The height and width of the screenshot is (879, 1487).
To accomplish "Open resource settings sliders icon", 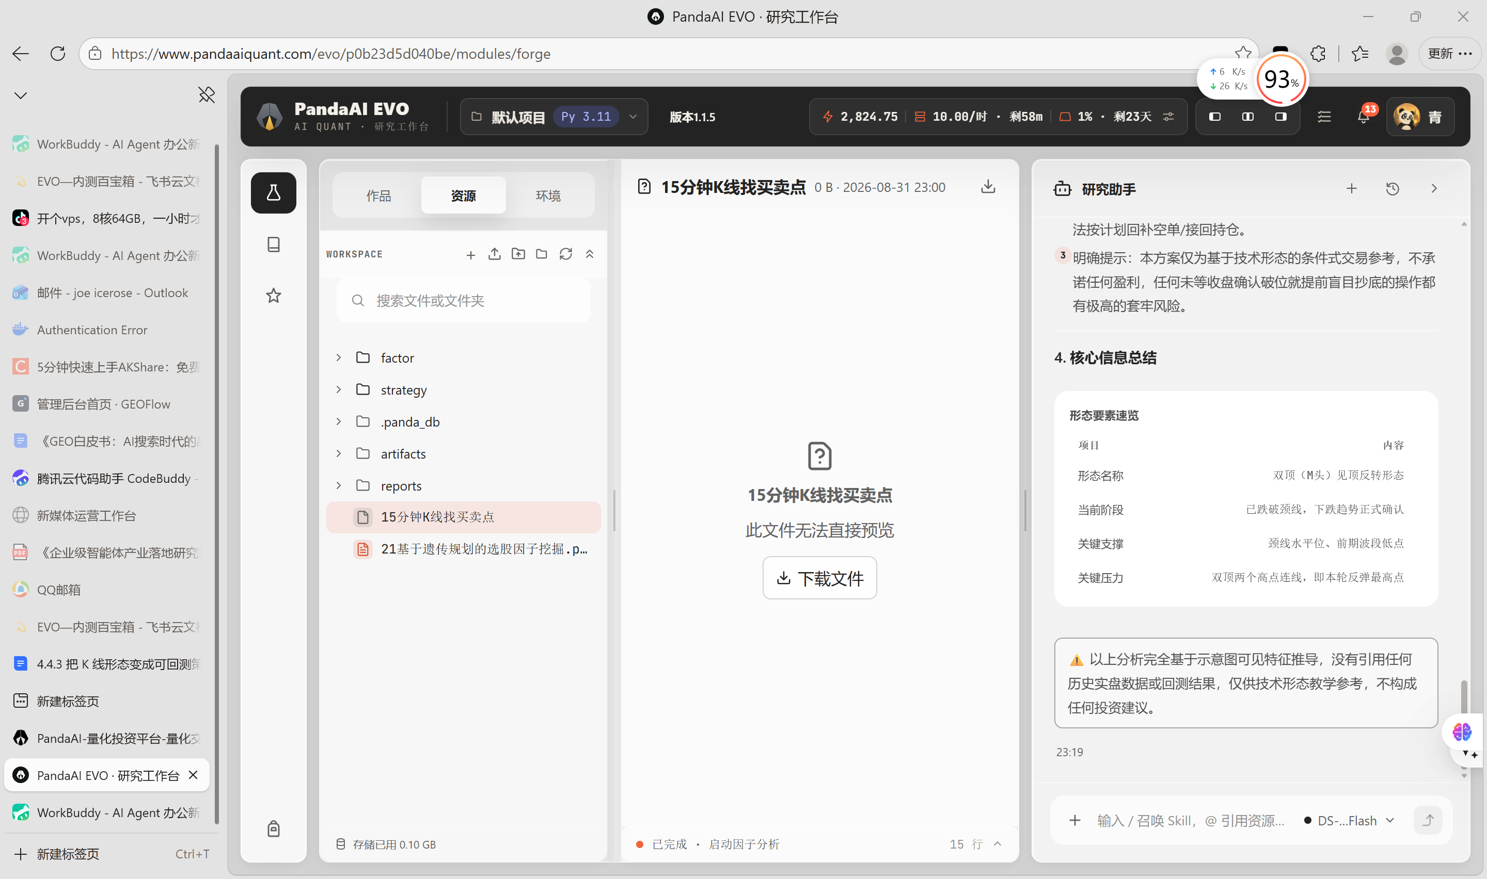I will [x=1168, y=117].
